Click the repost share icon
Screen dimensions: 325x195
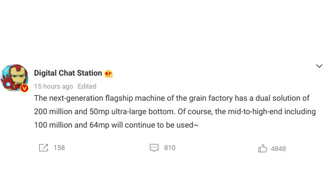(x=43, y=148)
